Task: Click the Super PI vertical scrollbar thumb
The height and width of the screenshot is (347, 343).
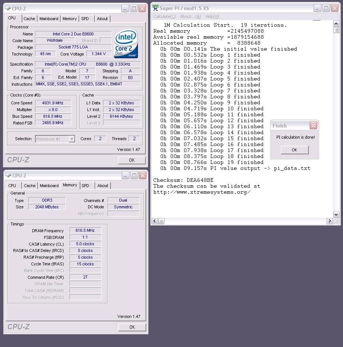Action: [336, 30]
